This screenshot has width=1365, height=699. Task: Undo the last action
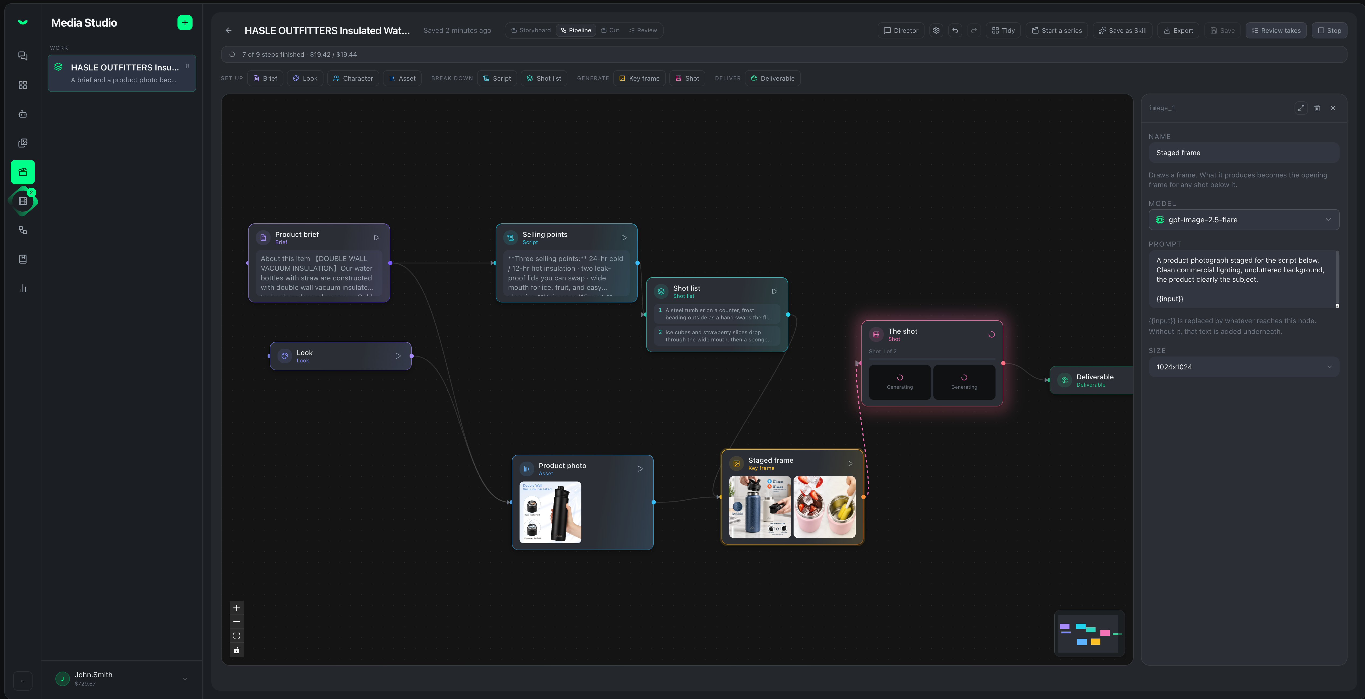click(955, 30)
